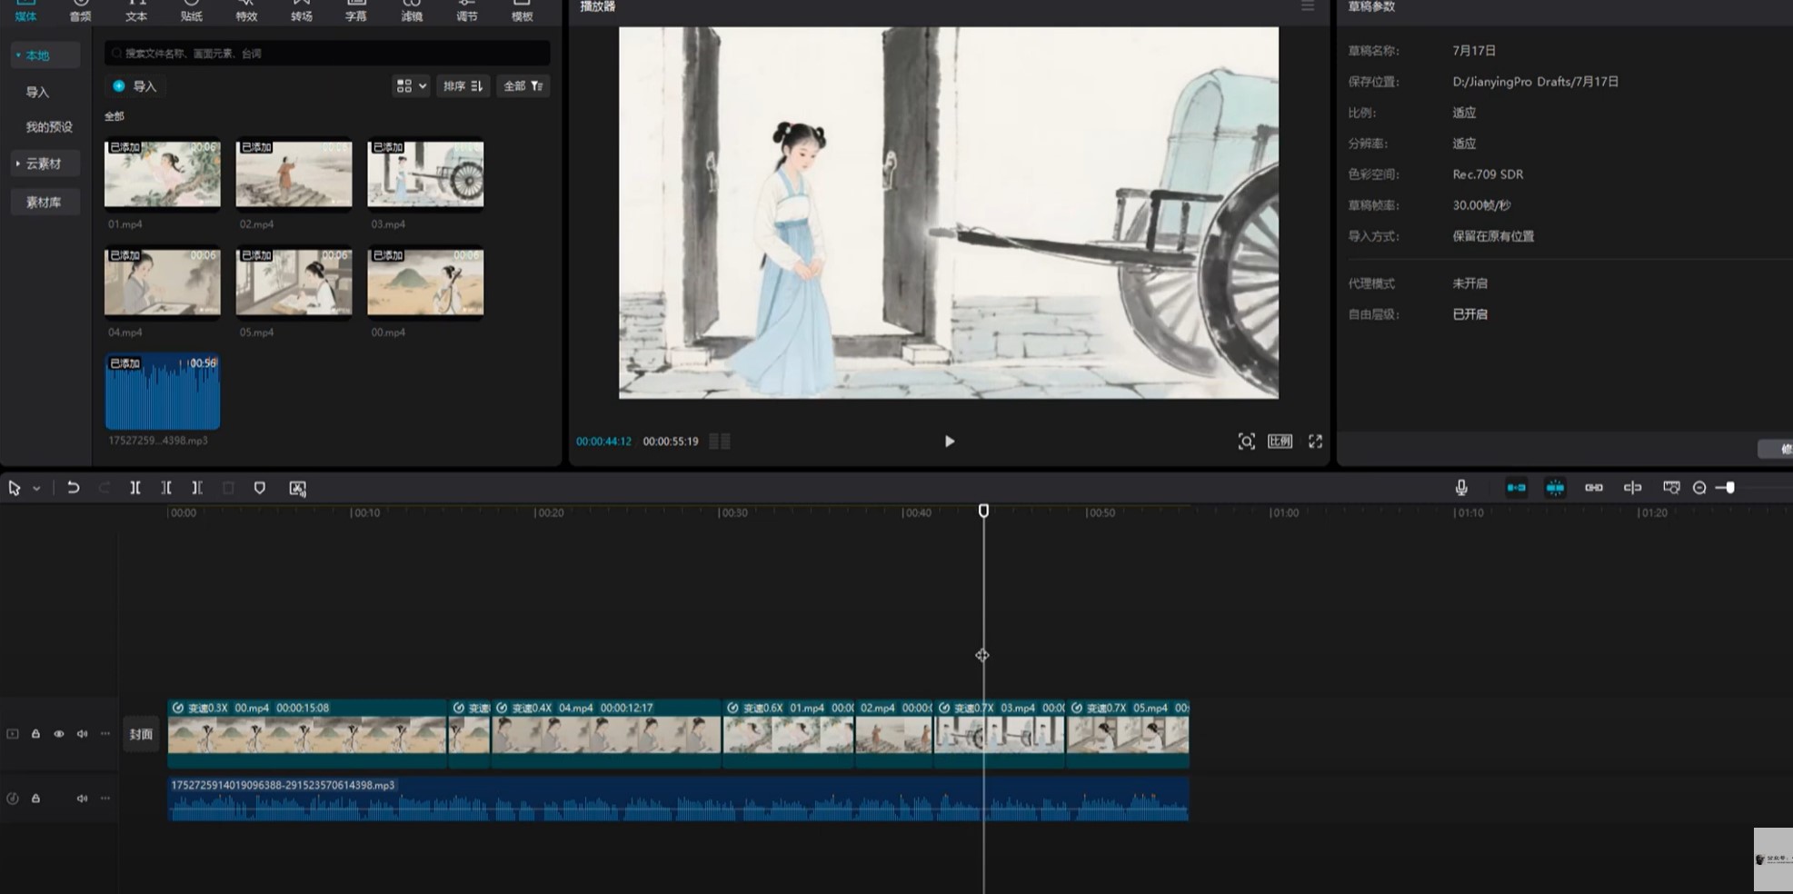1793x894 pixels.
Task: Toggle auto snapping on timeline
Action: [x=1555, y=488]
